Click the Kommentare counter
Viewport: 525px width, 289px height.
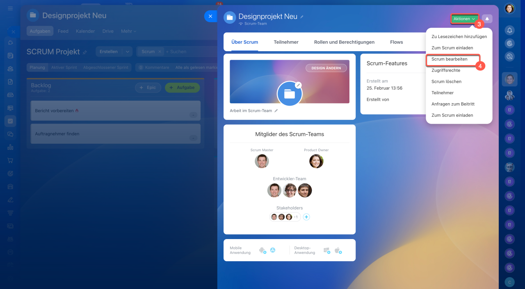click(x=153, y=68)
